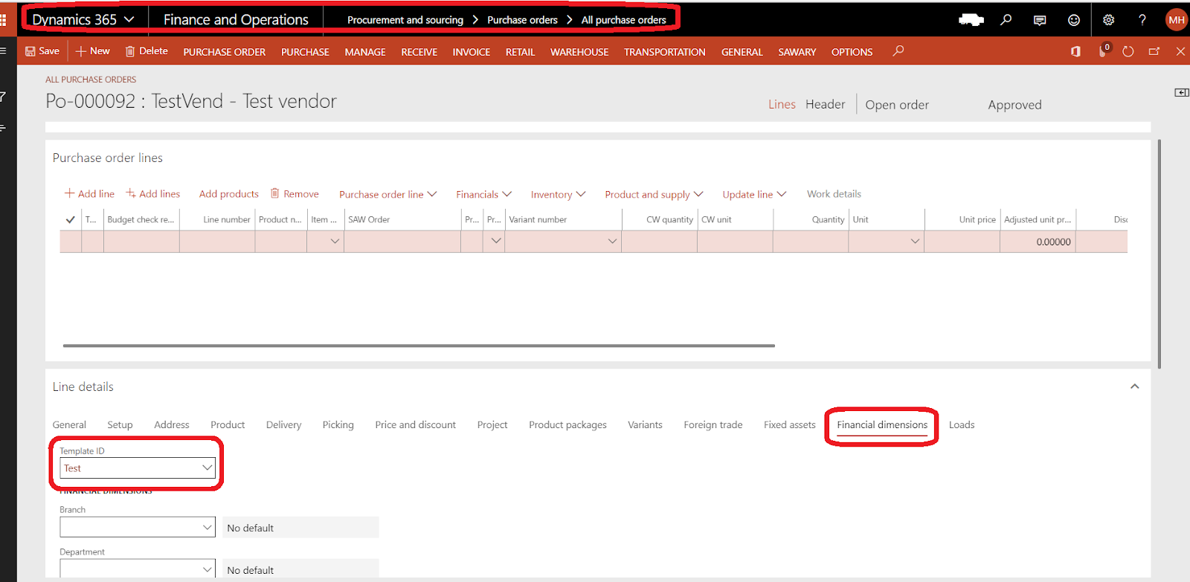The image size is (1190, 582).
Task: Click the Quantity cell in line
Action: pyautogui.click(x=810, y=242)
